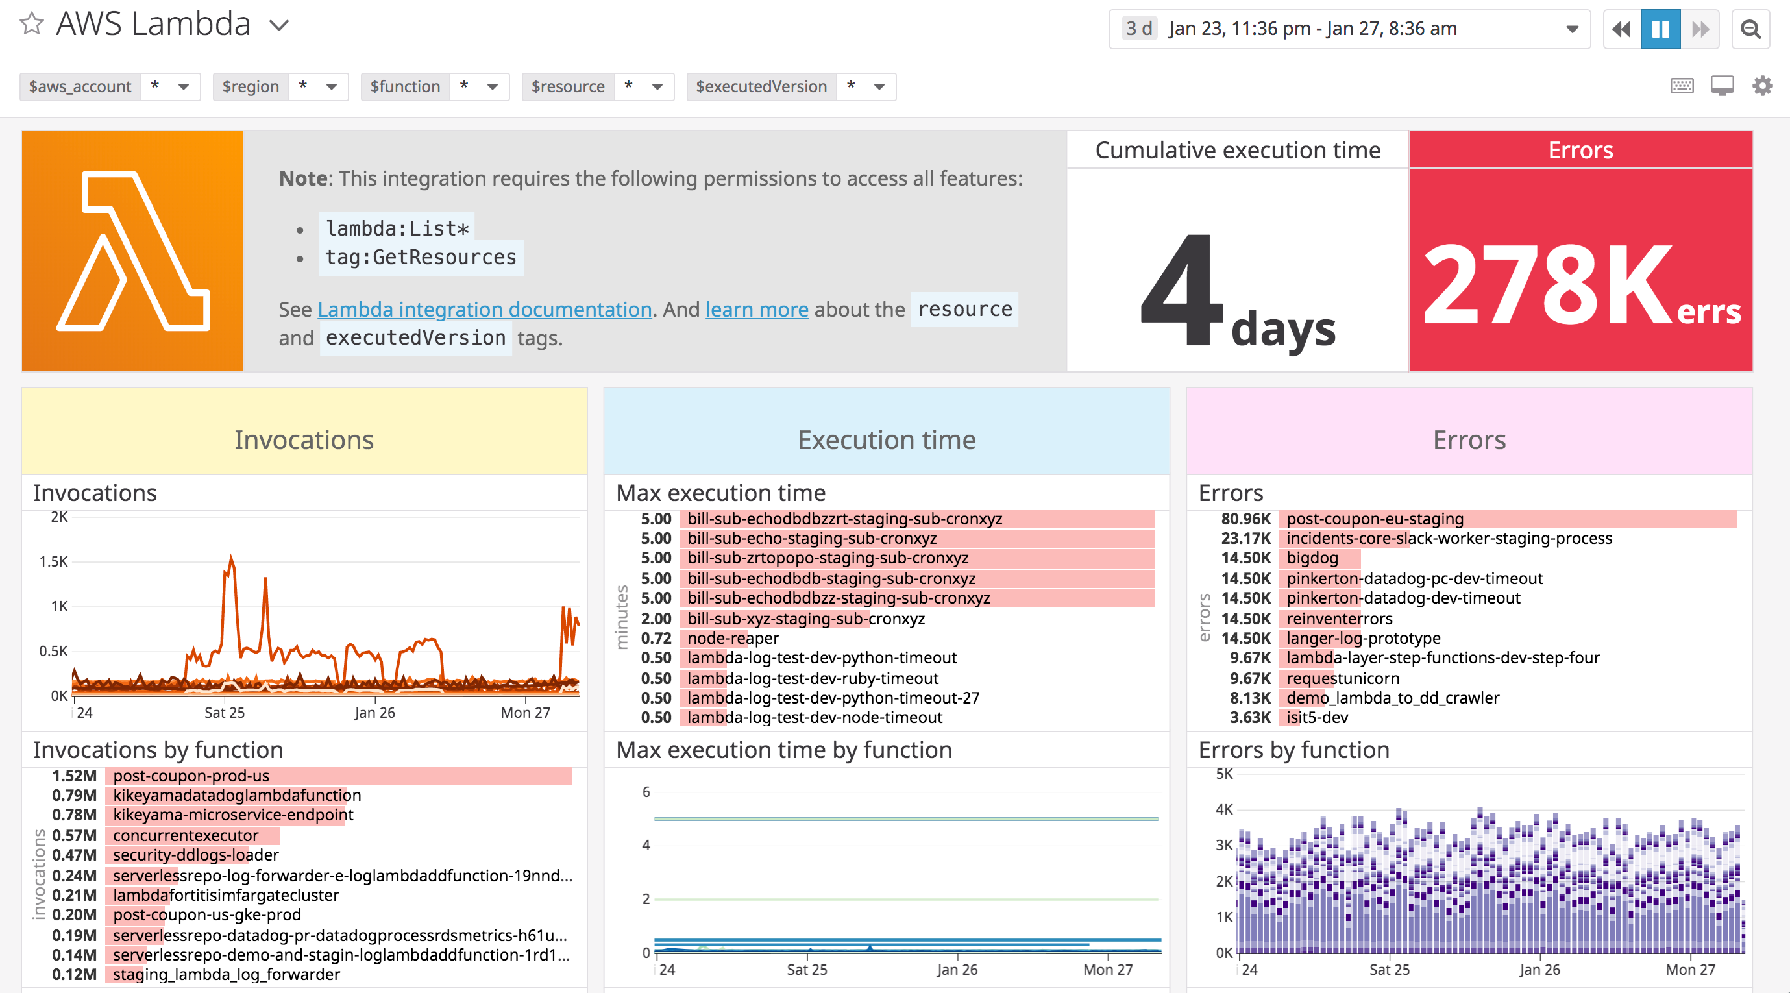The image size is (1790, 993).
Task: Click the rewind time arrows icon
Action: click(x=1621, y=29)
